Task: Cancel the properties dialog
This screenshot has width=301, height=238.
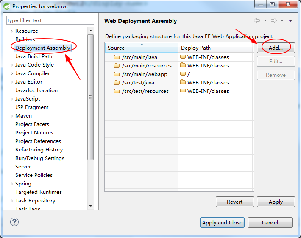Action: pyautogui.click(x=270, y=222)
